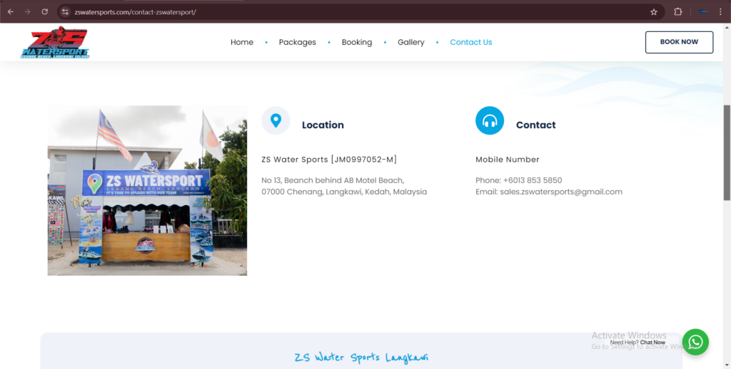Click the ZS Watersport logo

point(55,42)
